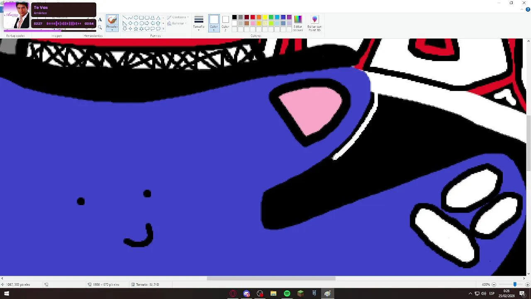Pick the Five-point star shape
Image resolution: width=531 pixels, height=299 pixels.
coord(136,29)
